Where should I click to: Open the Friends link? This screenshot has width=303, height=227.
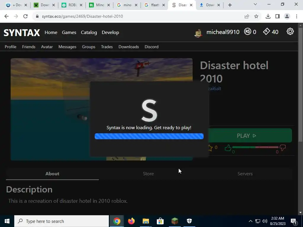(x=29, y=47)
